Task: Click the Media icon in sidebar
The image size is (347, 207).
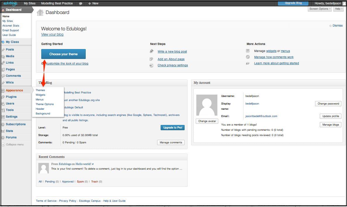Action: click(3, 57)
